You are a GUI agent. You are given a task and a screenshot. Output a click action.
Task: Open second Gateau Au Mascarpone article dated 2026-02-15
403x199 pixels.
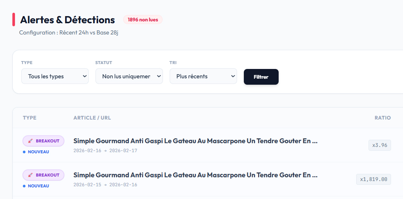click(x=195, y=175)
